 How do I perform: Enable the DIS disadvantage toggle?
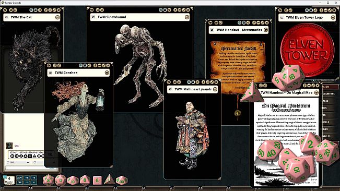click(x=19, y=182)
